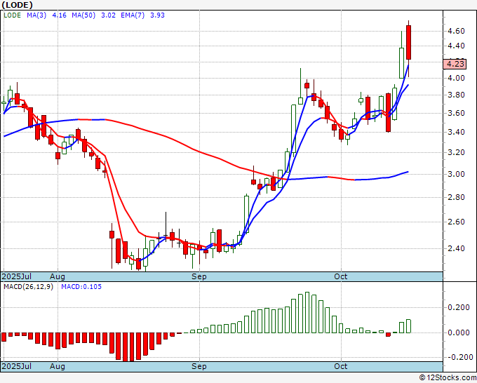Image resolution: width=477 pixels, height=383 pixels.
Task: Click Oct on the MACD panel time axis
Action: [x=341, y=366]
